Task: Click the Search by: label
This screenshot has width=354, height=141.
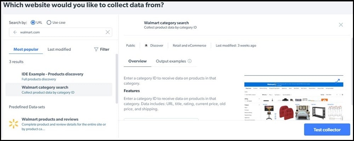Action: [18, 23]
